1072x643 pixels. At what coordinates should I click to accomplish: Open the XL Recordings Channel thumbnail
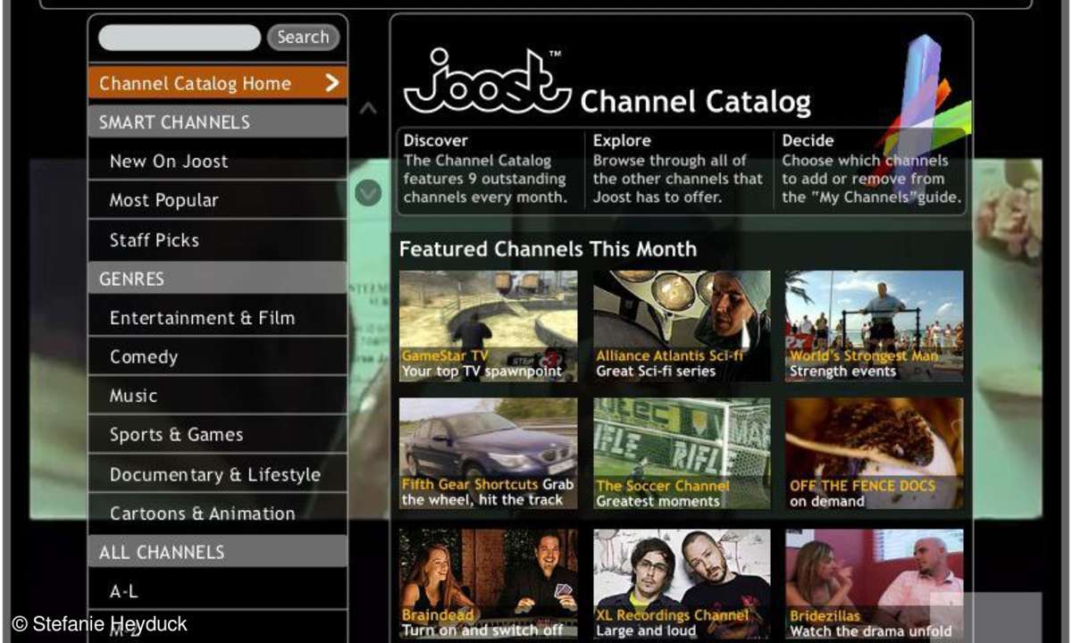point(682,584)
